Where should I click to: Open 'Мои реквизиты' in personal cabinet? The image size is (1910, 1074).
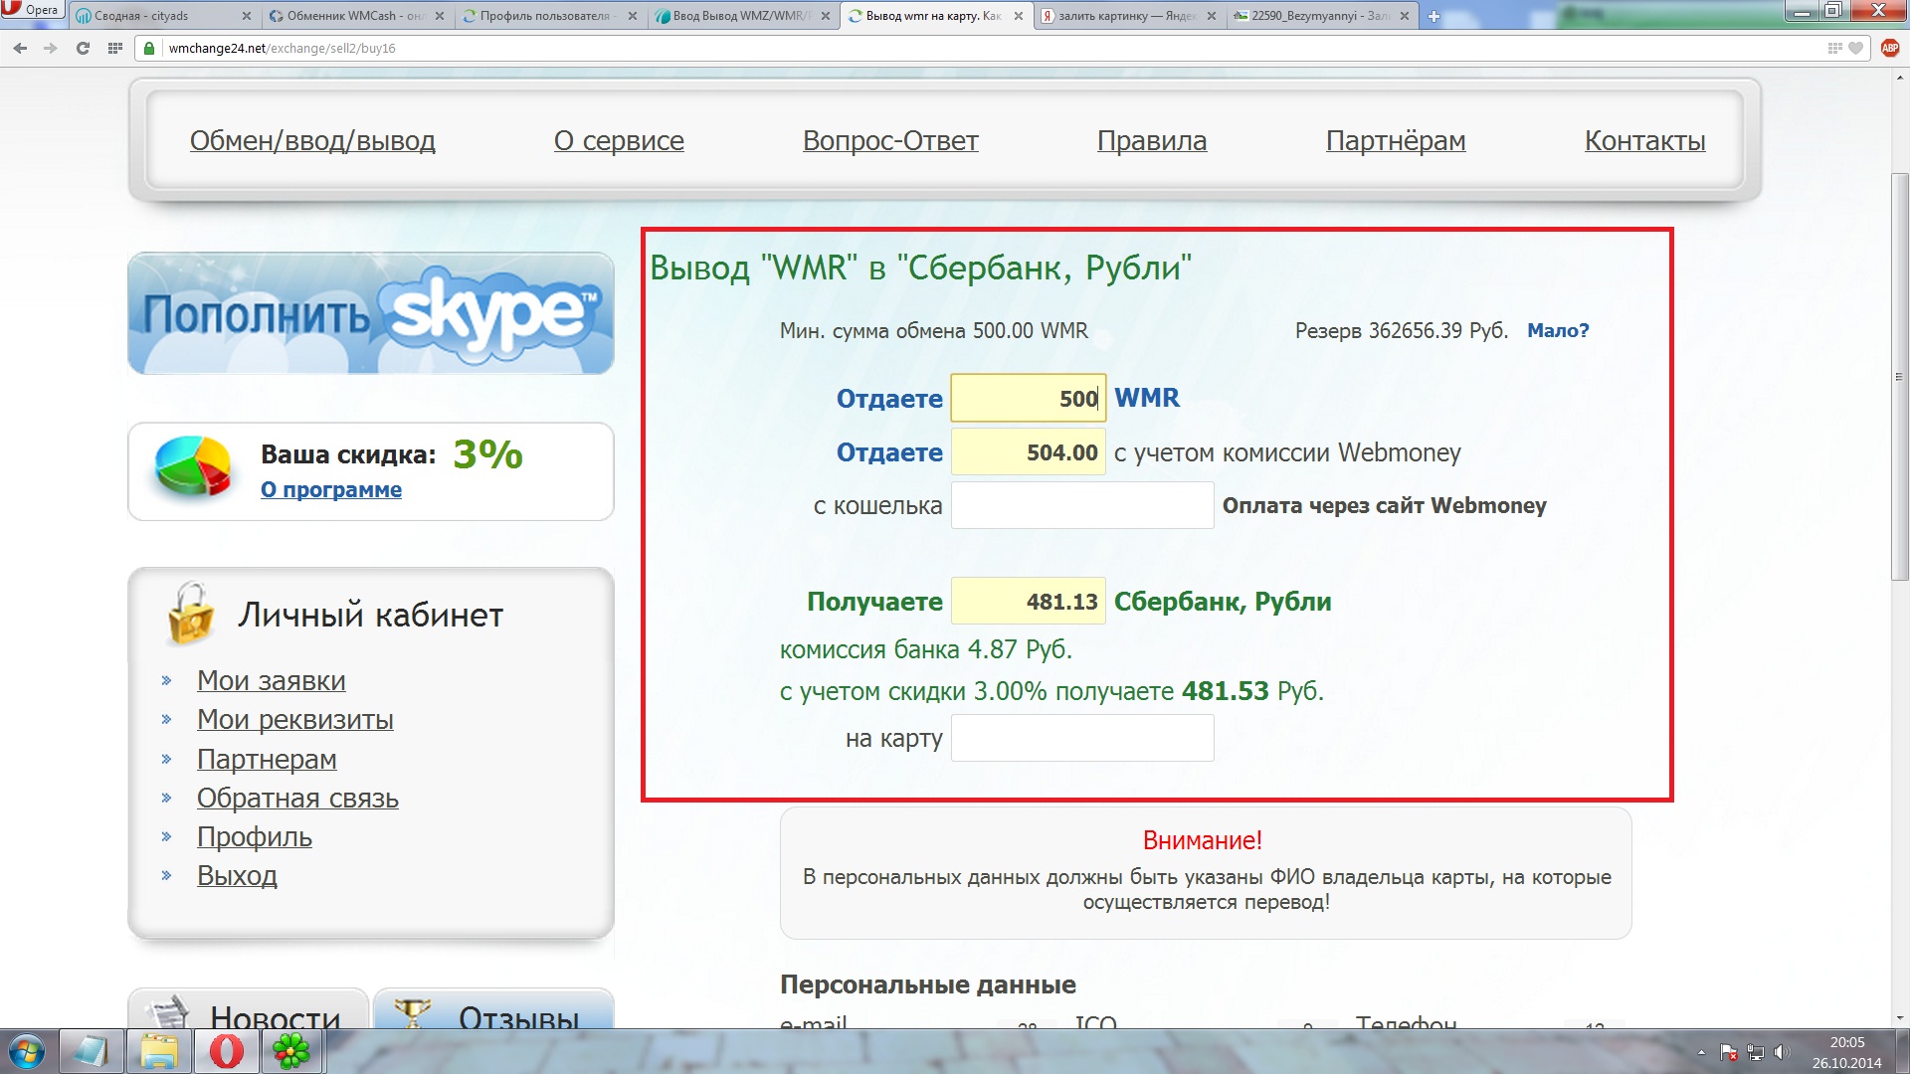295,720
